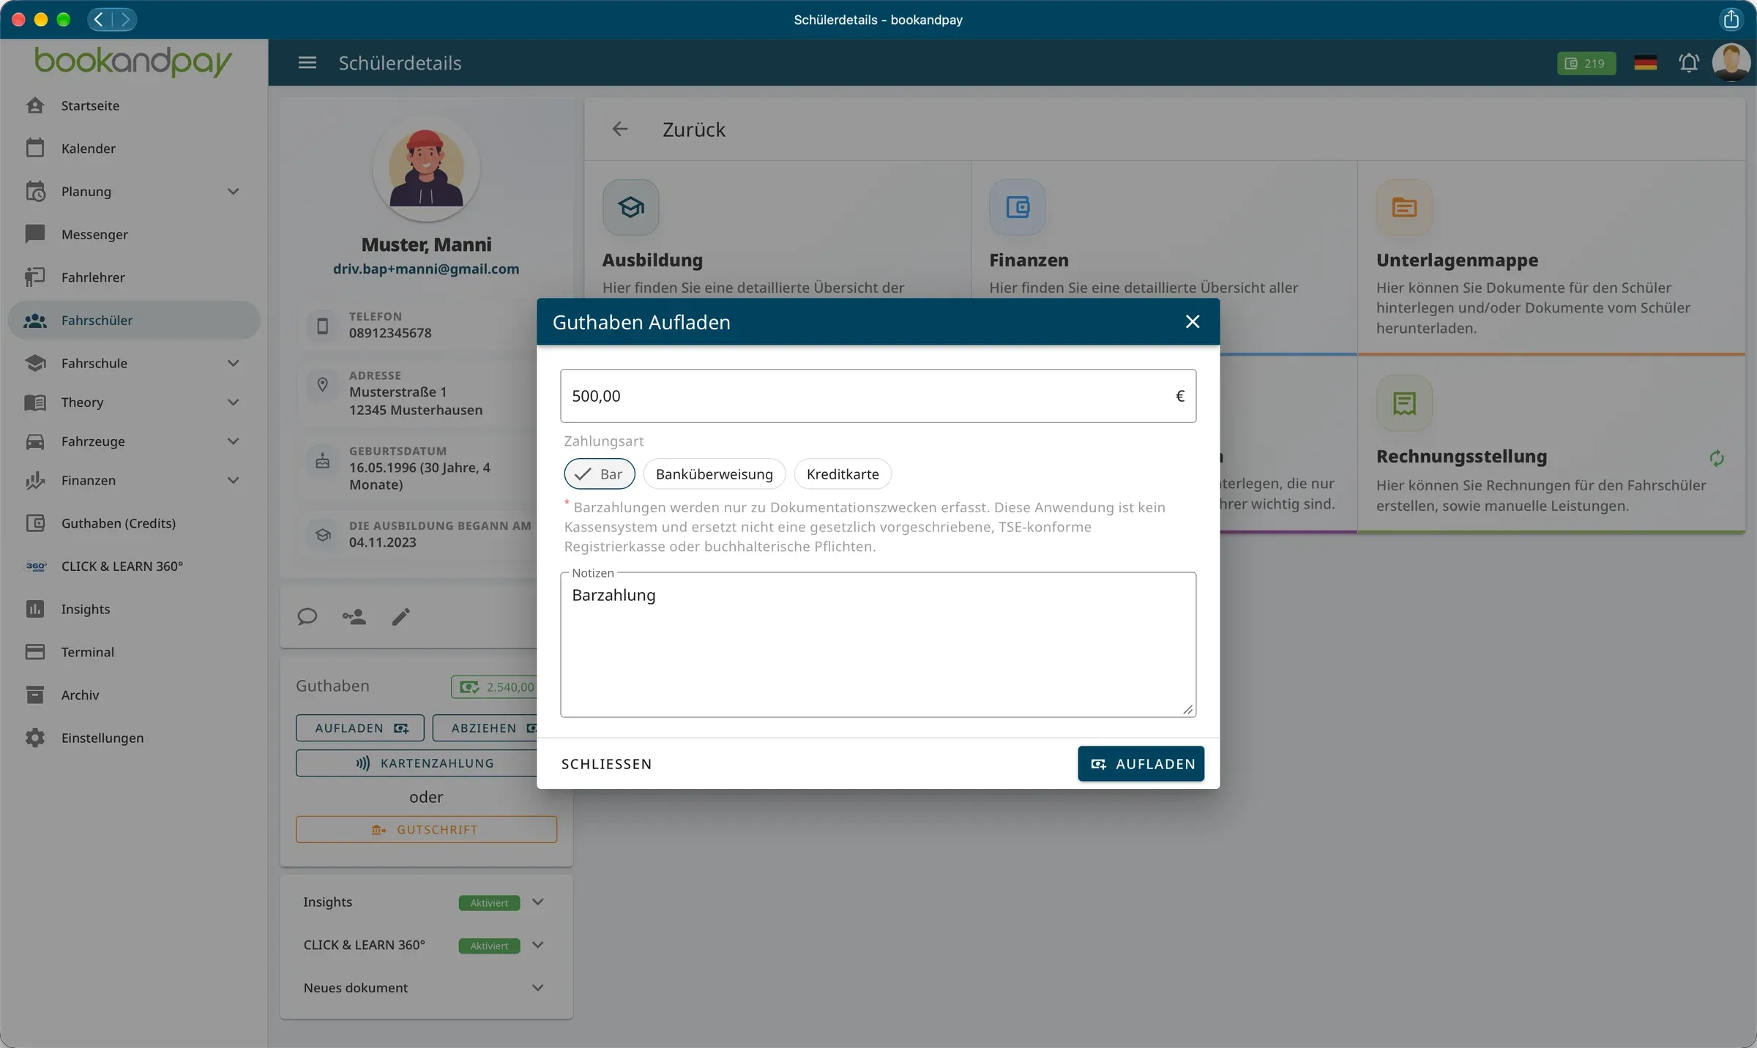
Task: Select Bar payment method chip
Action: point(600,474)
